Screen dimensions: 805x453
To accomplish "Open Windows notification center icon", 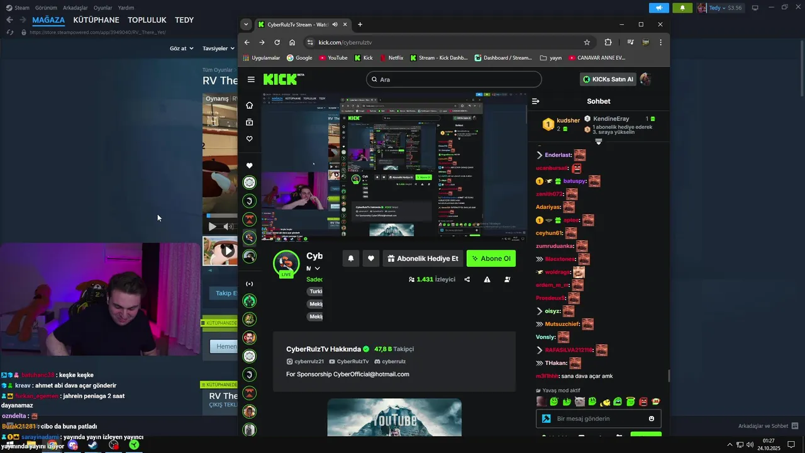I will coord(791,445).
